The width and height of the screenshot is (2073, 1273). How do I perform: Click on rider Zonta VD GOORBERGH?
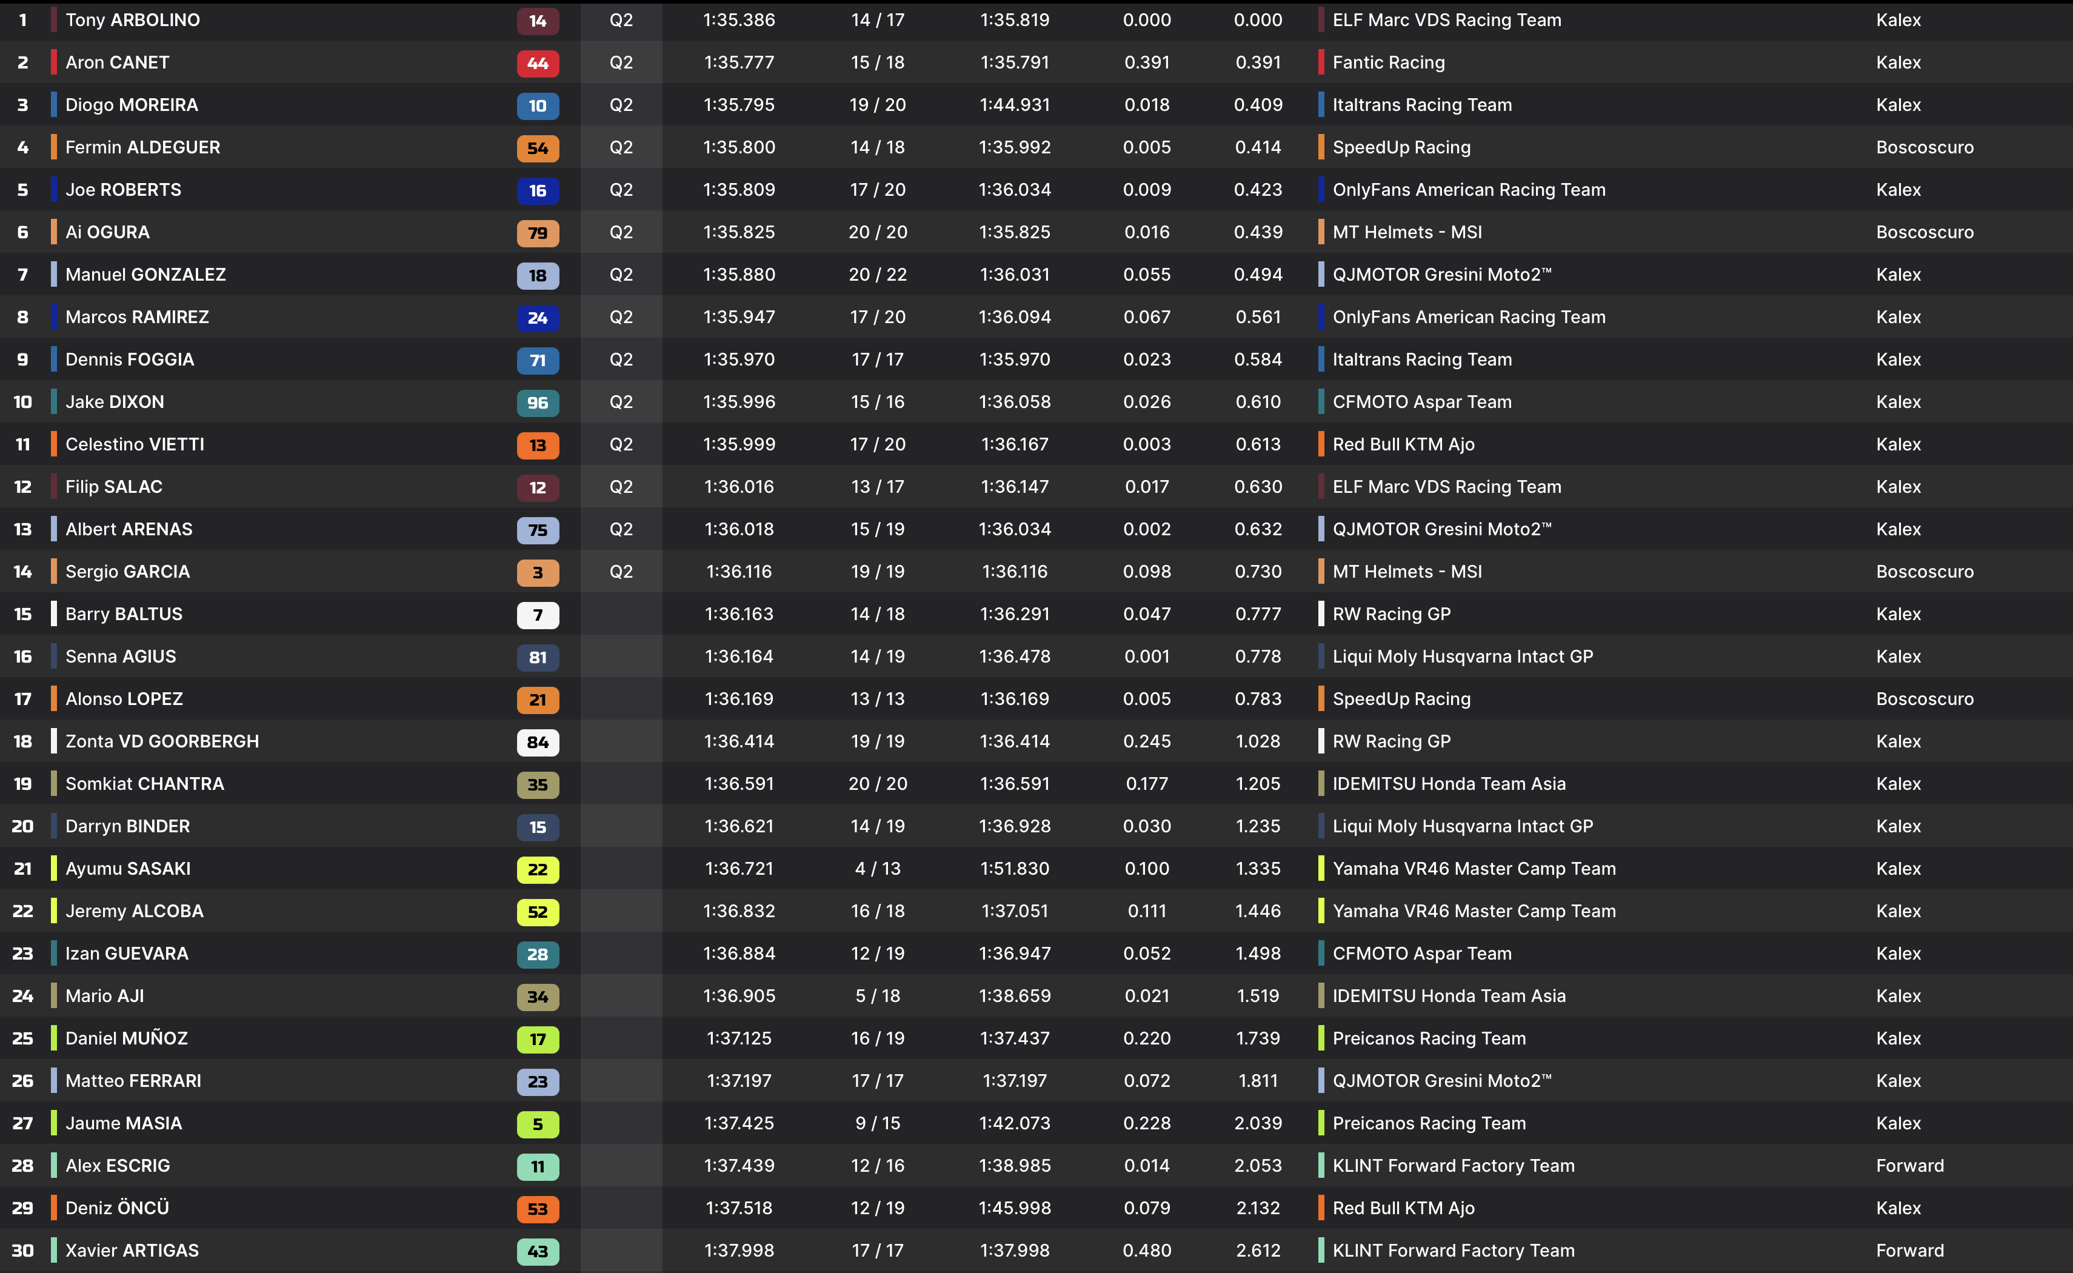click(x=162, y=741)
